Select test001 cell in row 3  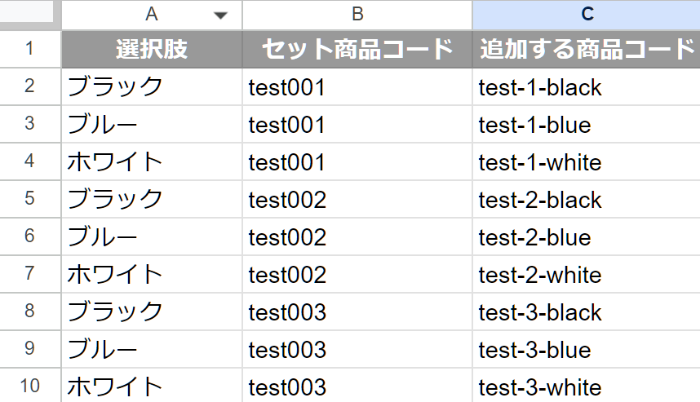(x=287, y=125)
